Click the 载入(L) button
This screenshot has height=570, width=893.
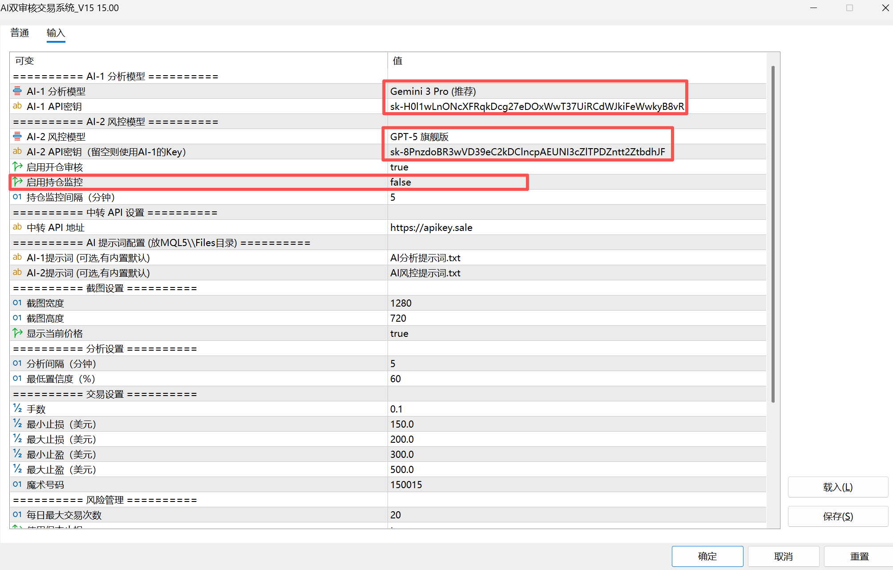(x=837, y=487)
